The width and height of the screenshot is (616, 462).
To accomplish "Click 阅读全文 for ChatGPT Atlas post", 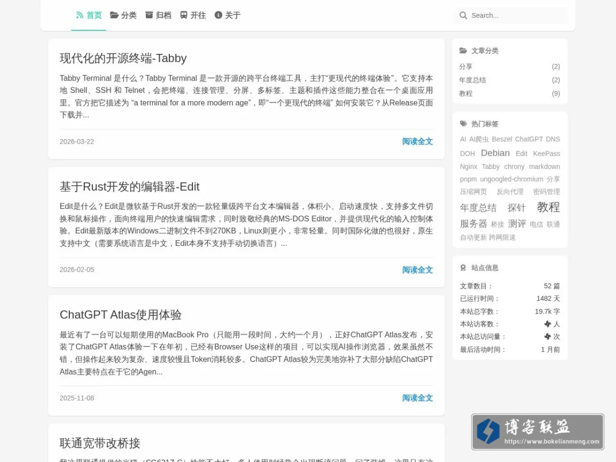I will (x=417, y=398).
